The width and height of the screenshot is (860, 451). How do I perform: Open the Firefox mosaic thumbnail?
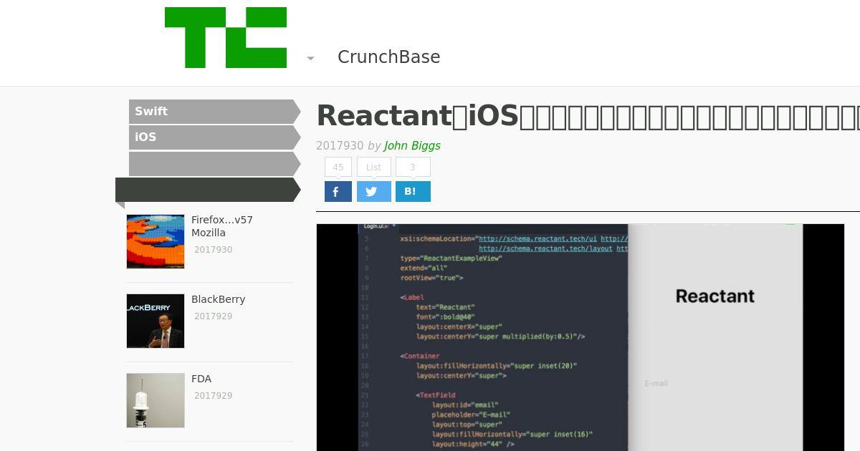[x=156, y=241]
